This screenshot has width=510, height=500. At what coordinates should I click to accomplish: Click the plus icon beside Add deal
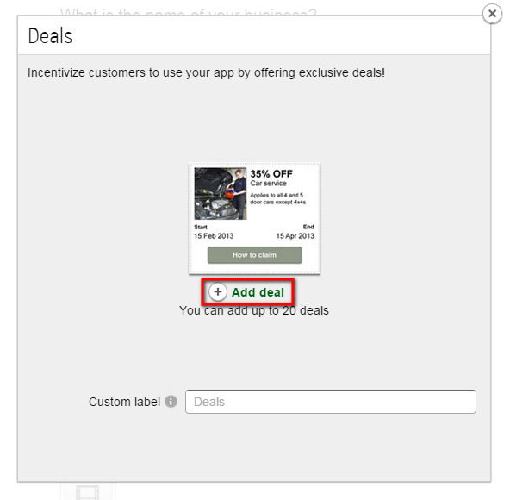pyautogui.click(x=218, y=291)
